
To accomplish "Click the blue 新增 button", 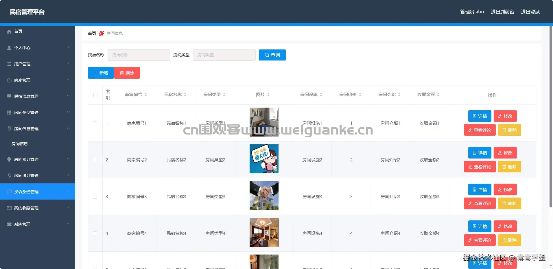I will click(101, 73).
